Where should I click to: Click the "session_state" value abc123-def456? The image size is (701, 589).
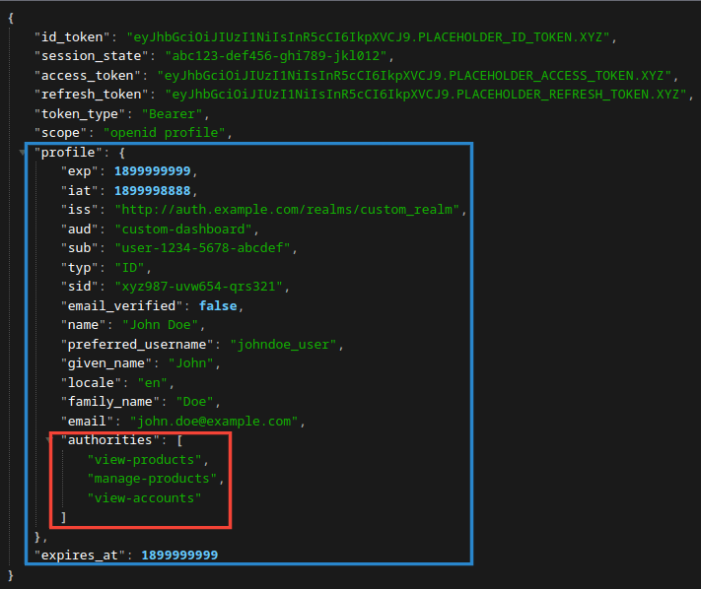coord(280,56)
